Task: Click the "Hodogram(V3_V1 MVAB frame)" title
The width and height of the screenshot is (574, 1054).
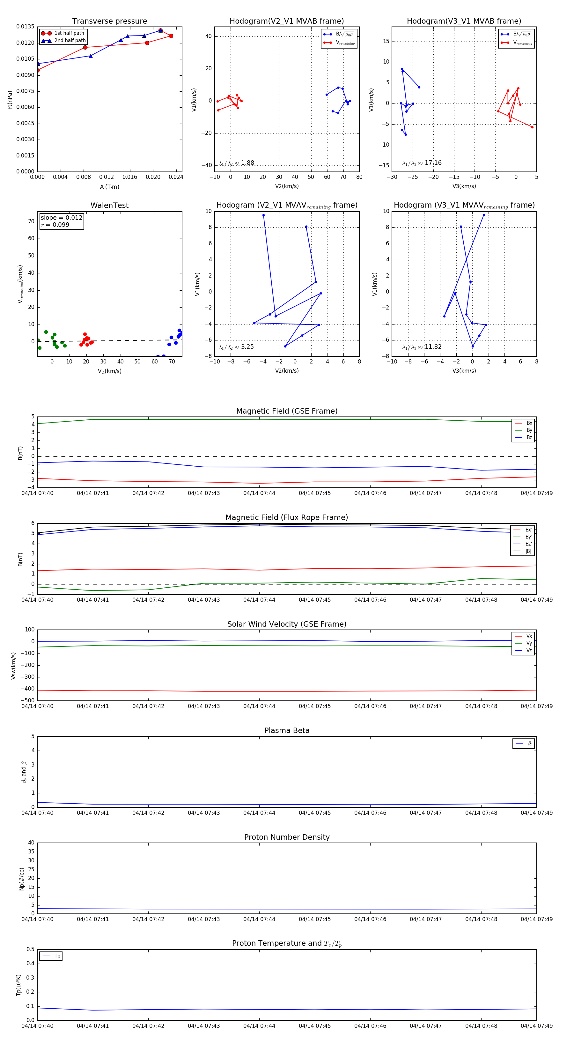Action: [464, 21]
